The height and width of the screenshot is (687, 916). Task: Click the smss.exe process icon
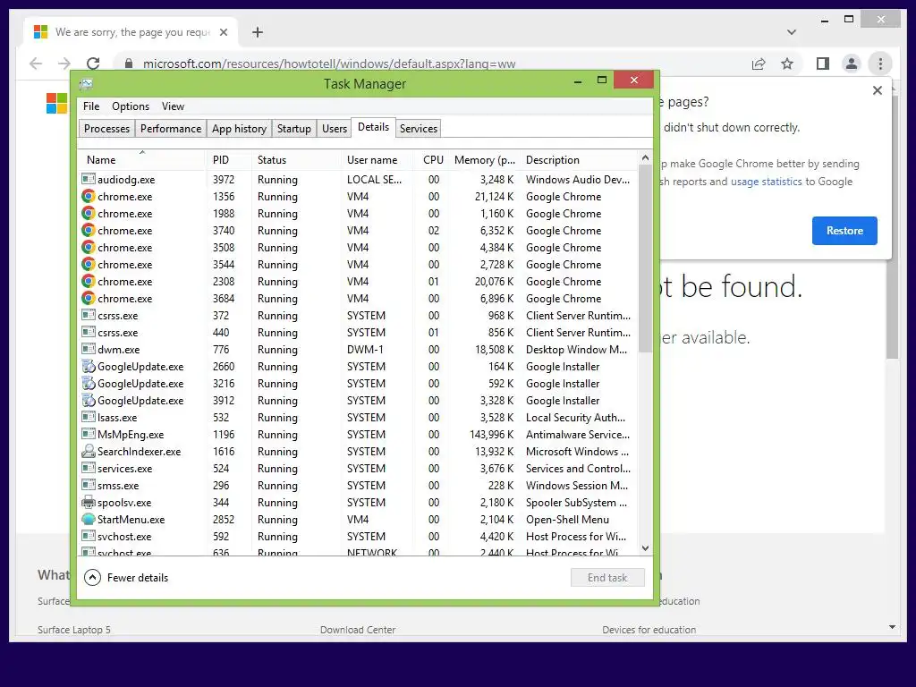tap(89, 484)
